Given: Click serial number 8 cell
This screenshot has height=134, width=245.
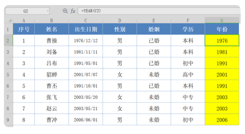Looking at the screenshot, I should [x=24, y=120].
